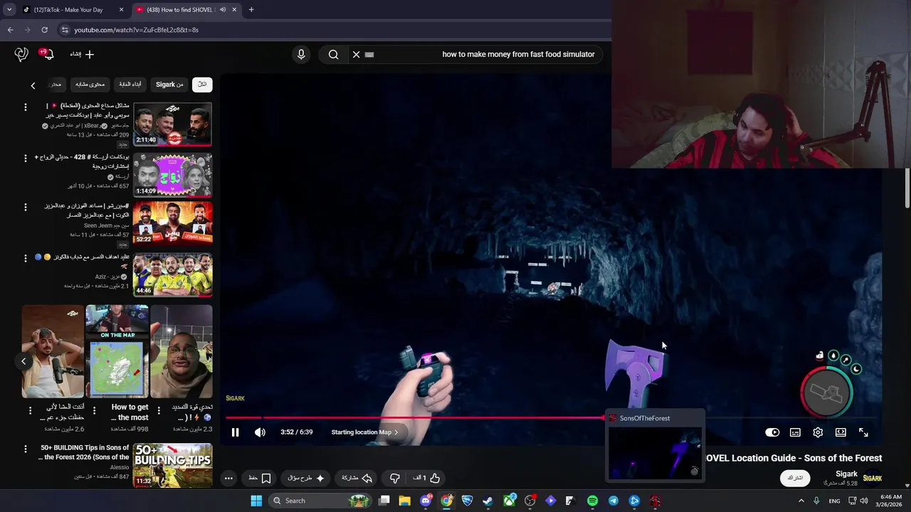Open options menu for 1:14:09 video

(26, 158)
